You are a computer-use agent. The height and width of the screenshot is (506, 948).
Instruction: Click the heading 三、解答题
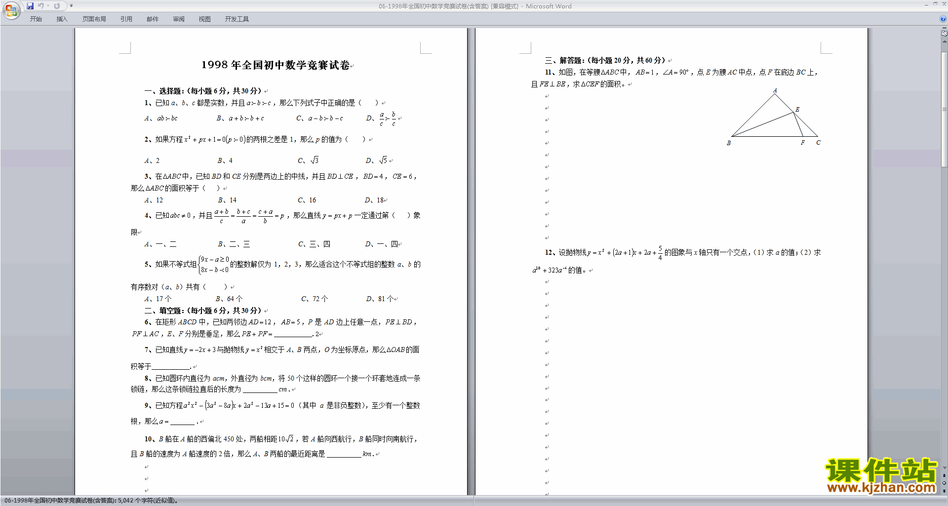pyautogui.click(x=605, y=60)
